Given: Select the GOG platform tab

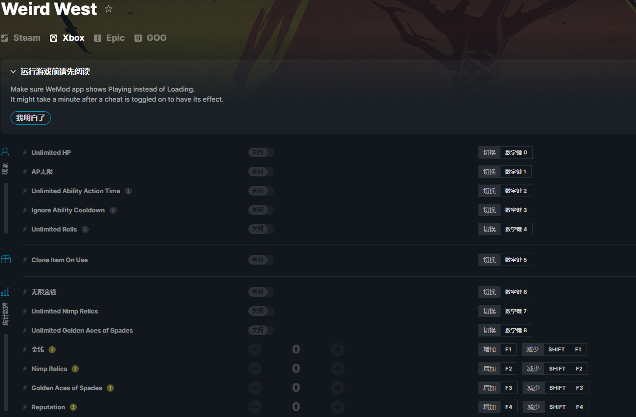Looking at the screenshot, I should [150, 38].
